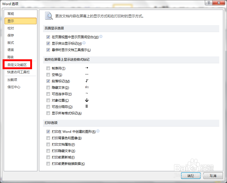Viewport: 227px width, 183px height.
Task: Close the Word 选项 dialog
Action: [219, 3]
